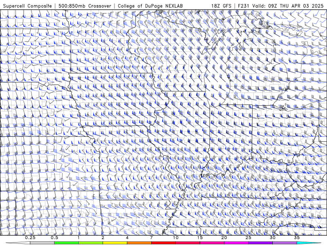Click the 'Valid: 09Z THU APR 03 2025' text

(x=288, y=6)
